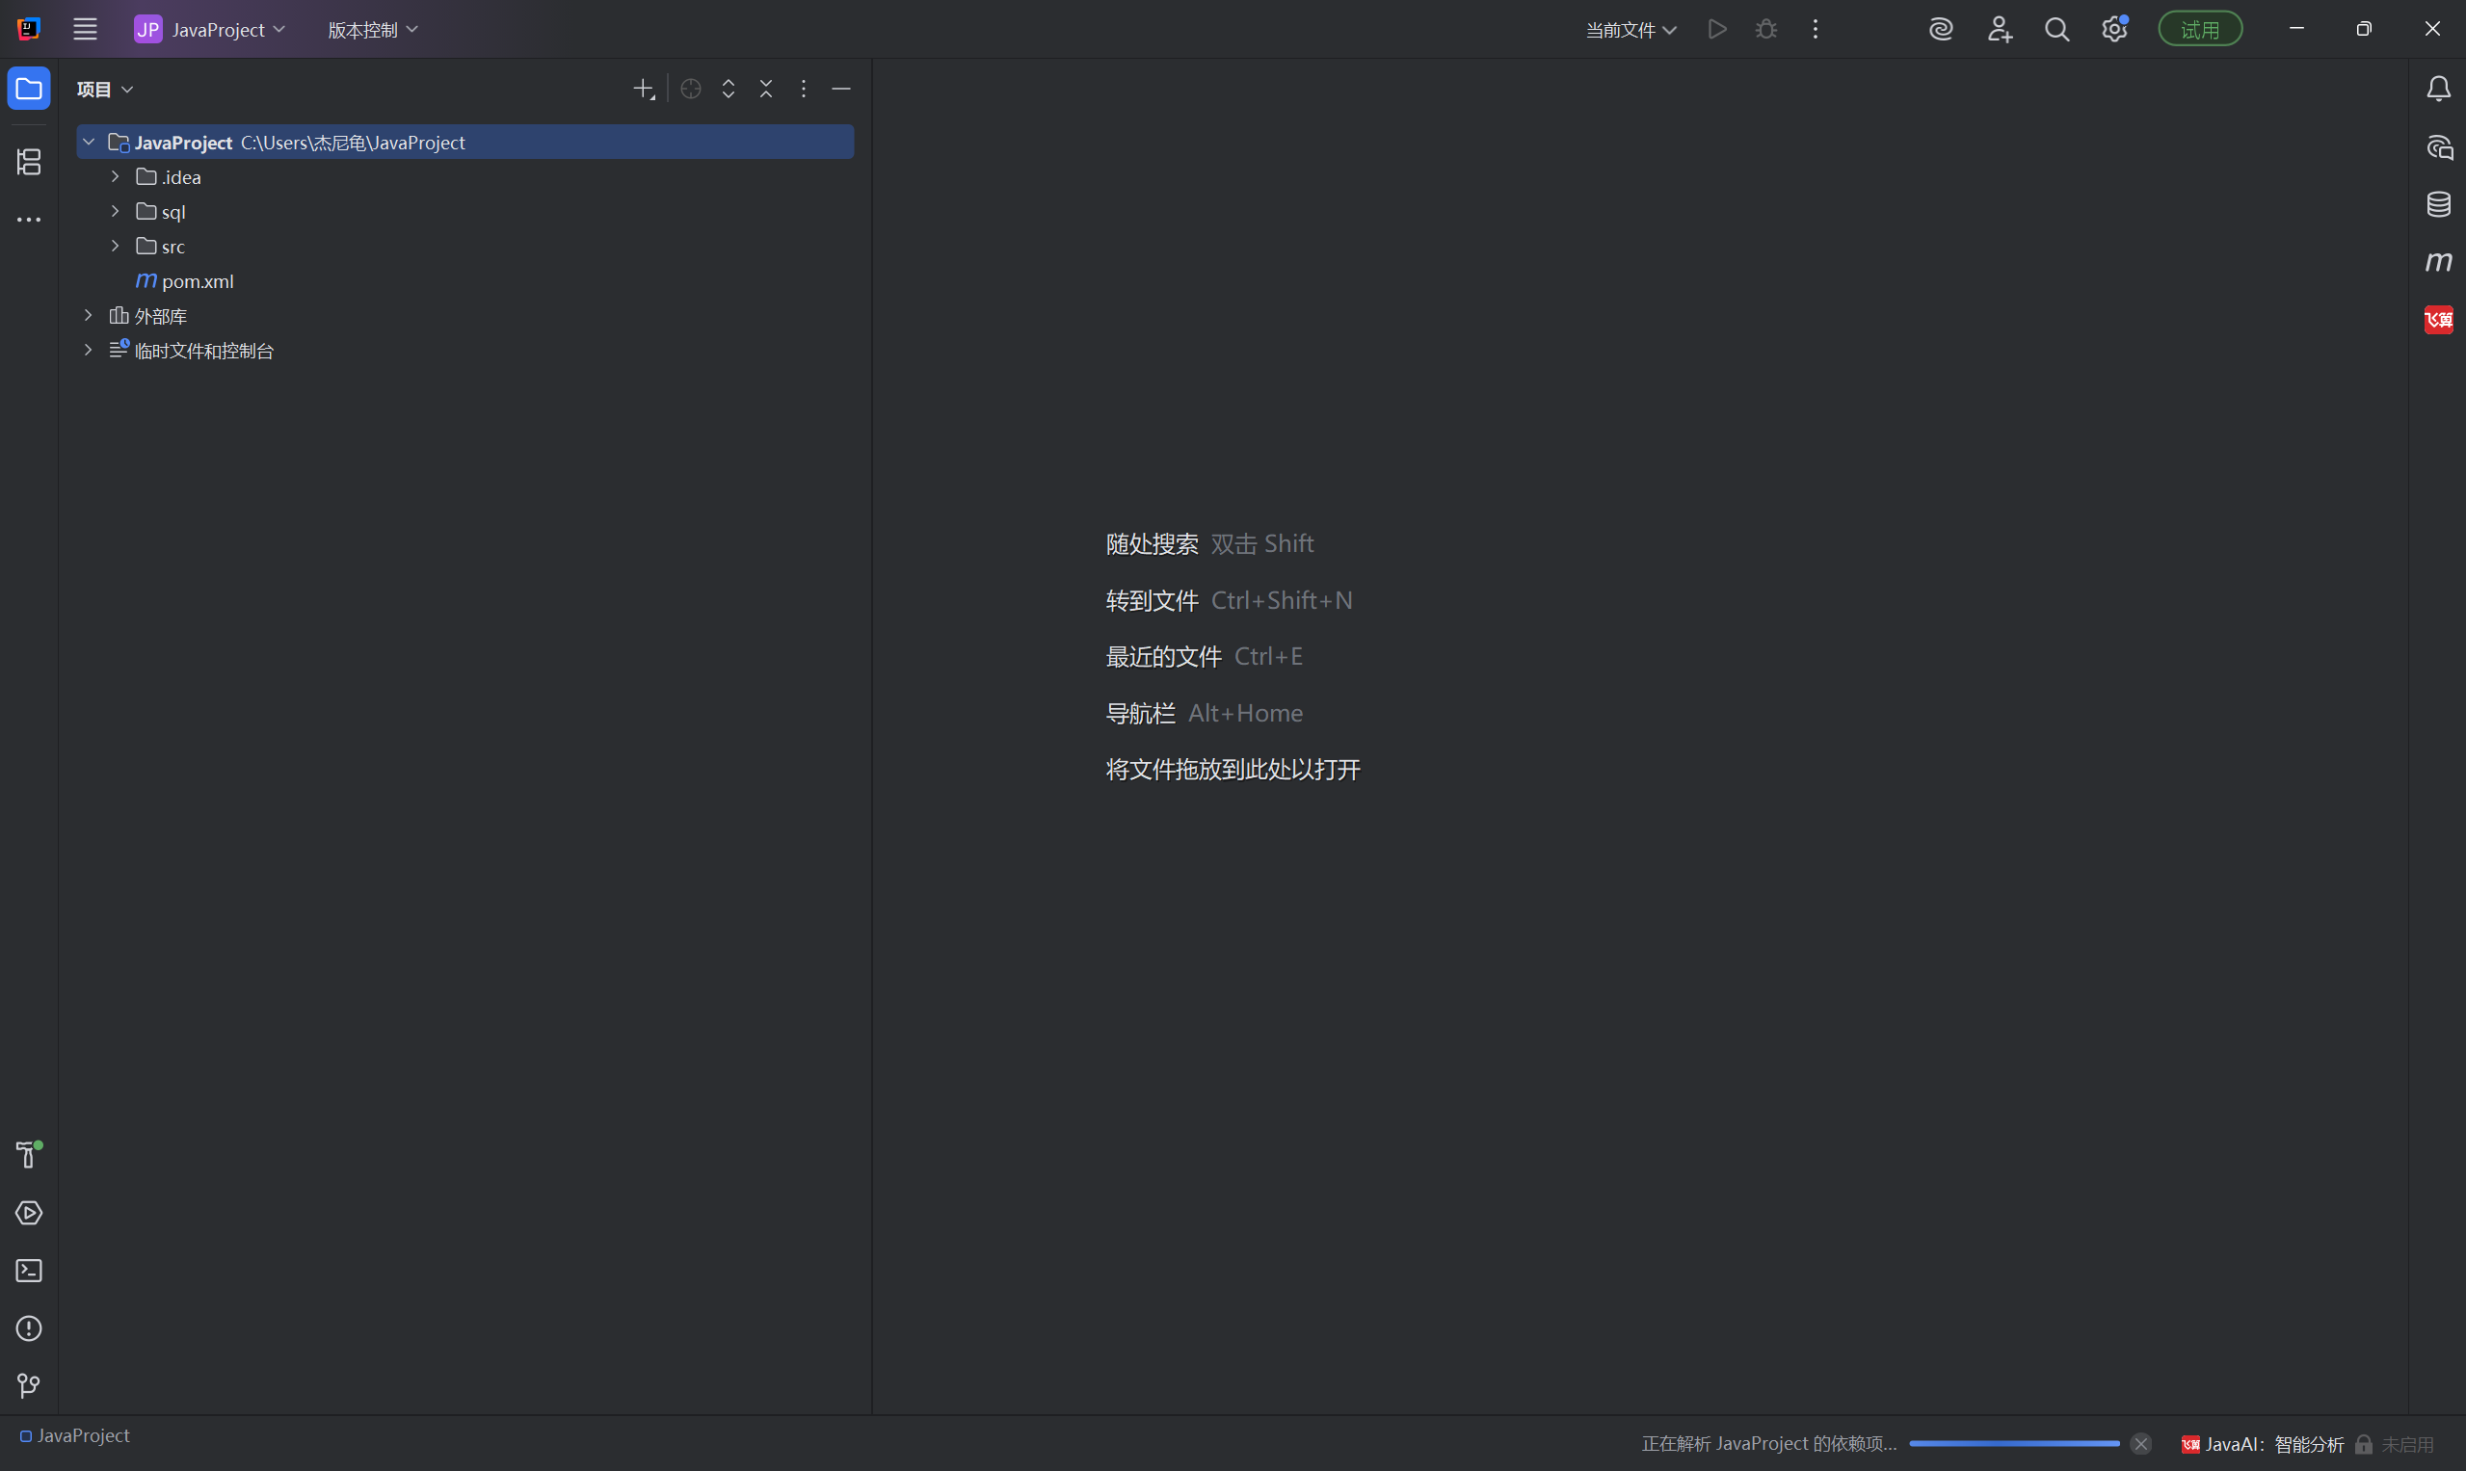Open the 版本控制 menu
The image size is (2466, 1471).
point(373,30)
